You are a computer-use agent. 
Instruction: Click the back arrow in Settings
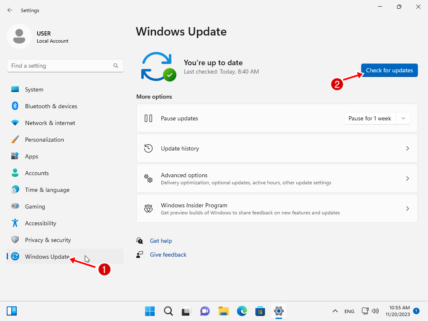tap(10, 10)
